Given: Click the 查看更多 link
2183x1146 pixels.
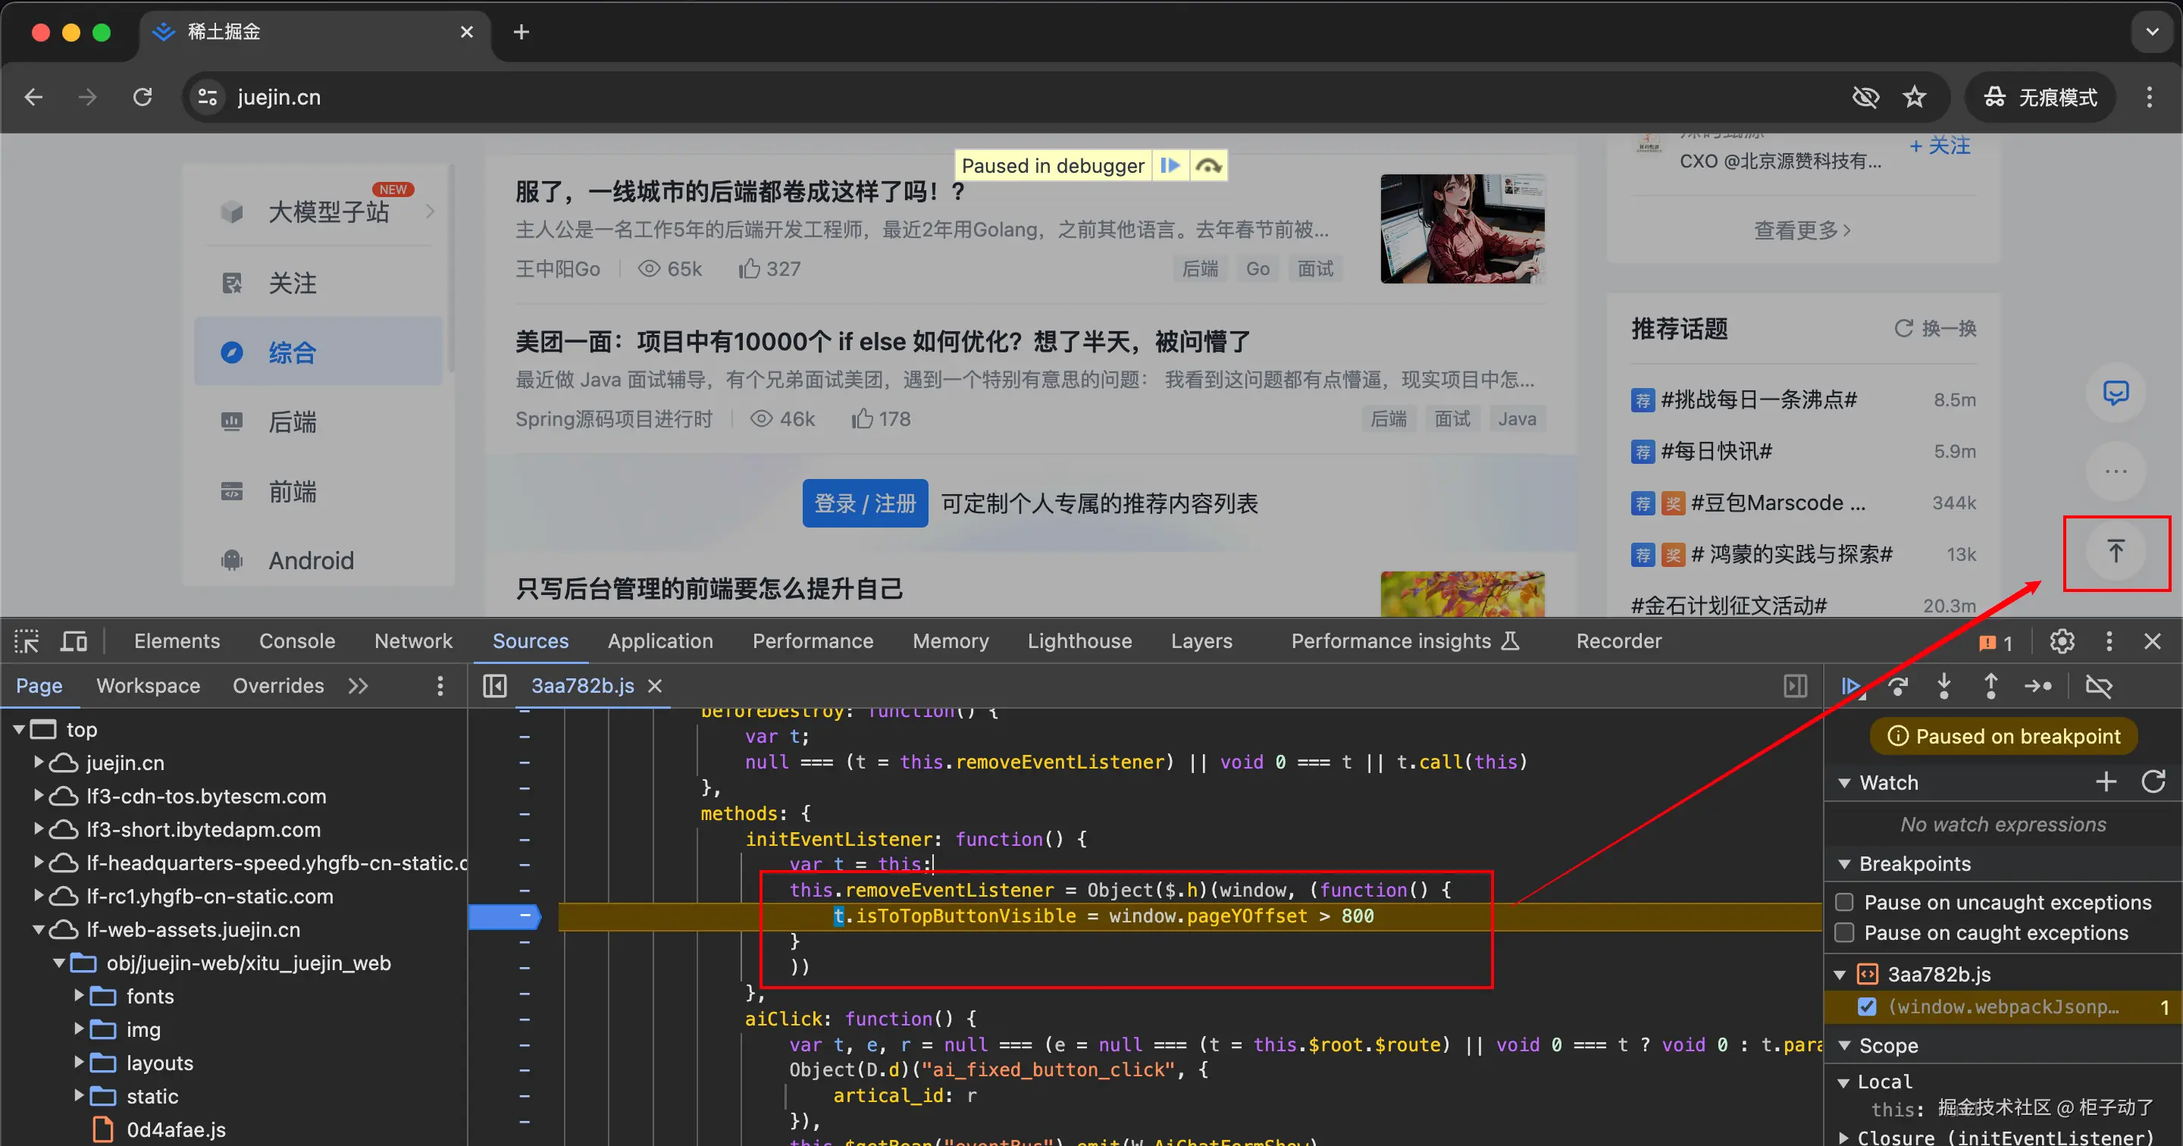Looking at the screenshot, I should (1802, 230).
